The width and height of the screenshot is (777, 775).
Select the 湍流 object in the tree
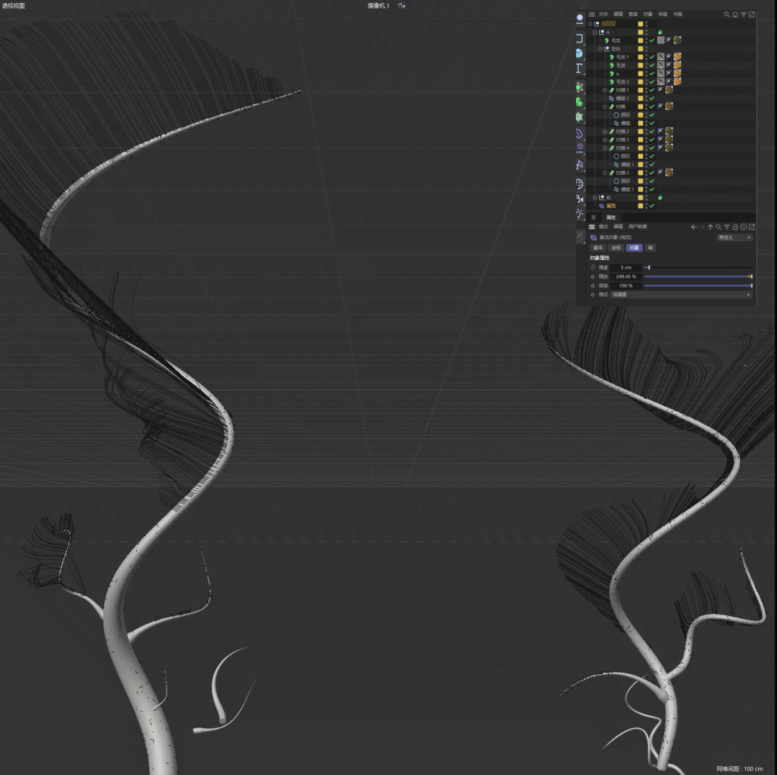pyautogui.click(x=611, y=206)
